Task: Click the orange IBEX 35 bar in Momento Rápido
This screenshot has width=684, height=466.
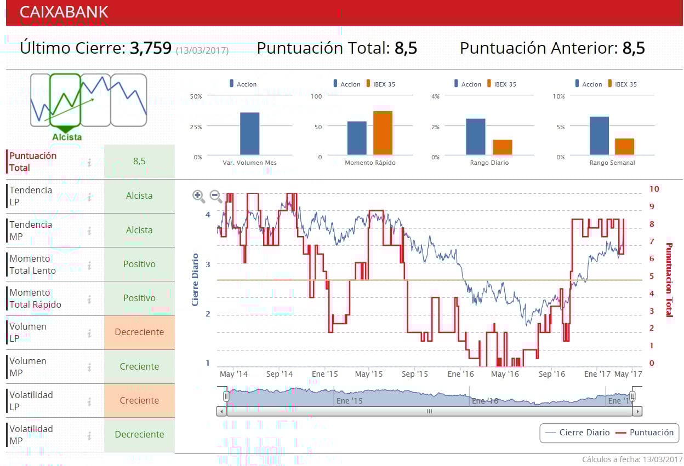Action: pos(383,133)
